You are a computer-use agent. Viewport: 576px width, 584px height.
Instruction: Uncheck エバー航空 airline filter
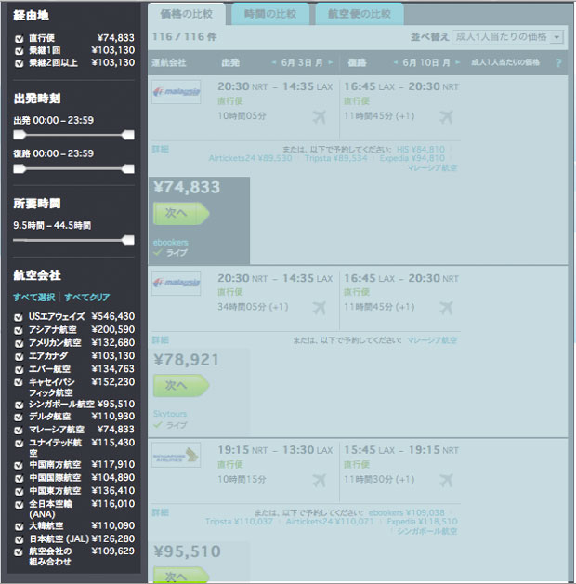[x=19, y=369]
